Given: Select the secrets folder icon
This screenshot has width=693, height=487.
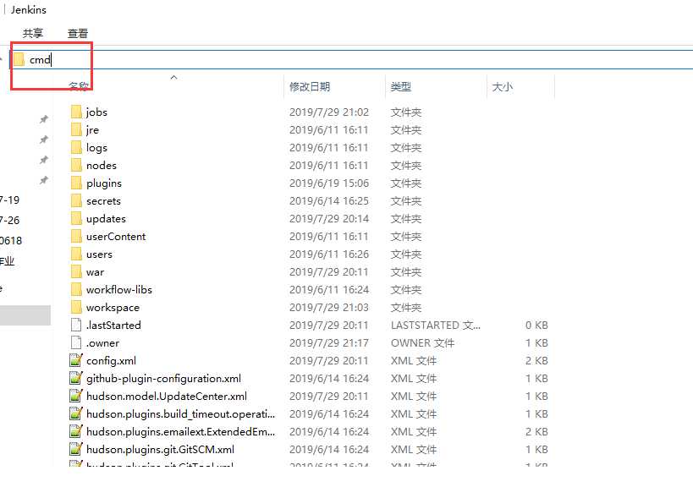Looking at the screenshot, I should tap(76, 200).
